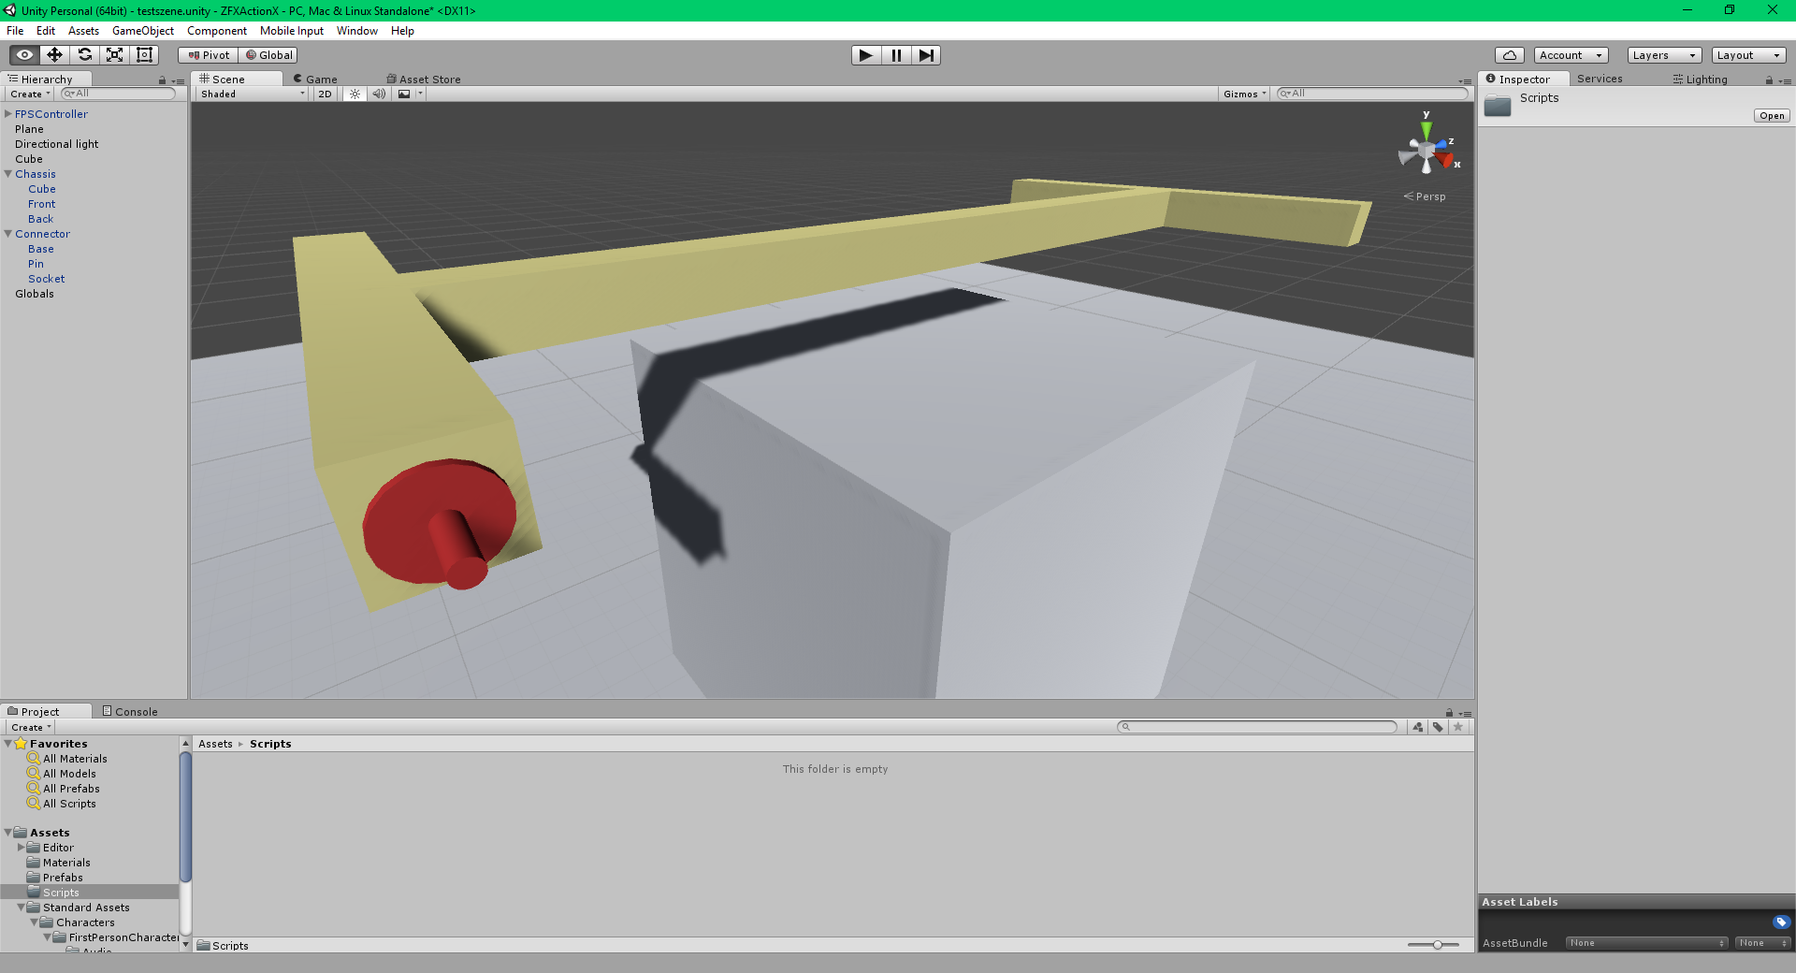Open the Gizmos dropdown

pyautogui.click(x=1244, y=94)
